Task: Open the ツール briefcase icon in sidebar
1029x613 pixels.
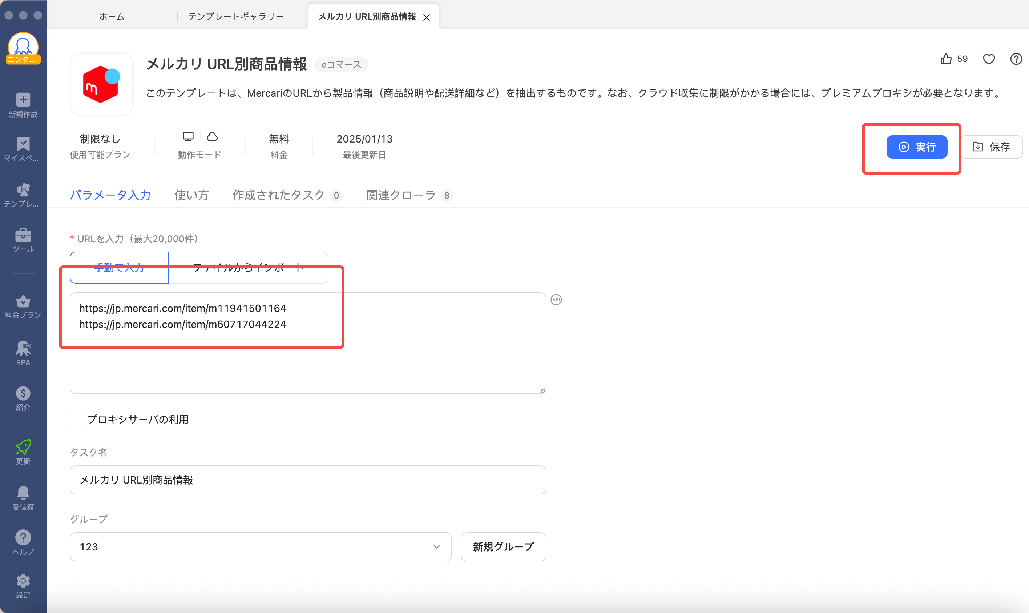Action: pos(23,235)
